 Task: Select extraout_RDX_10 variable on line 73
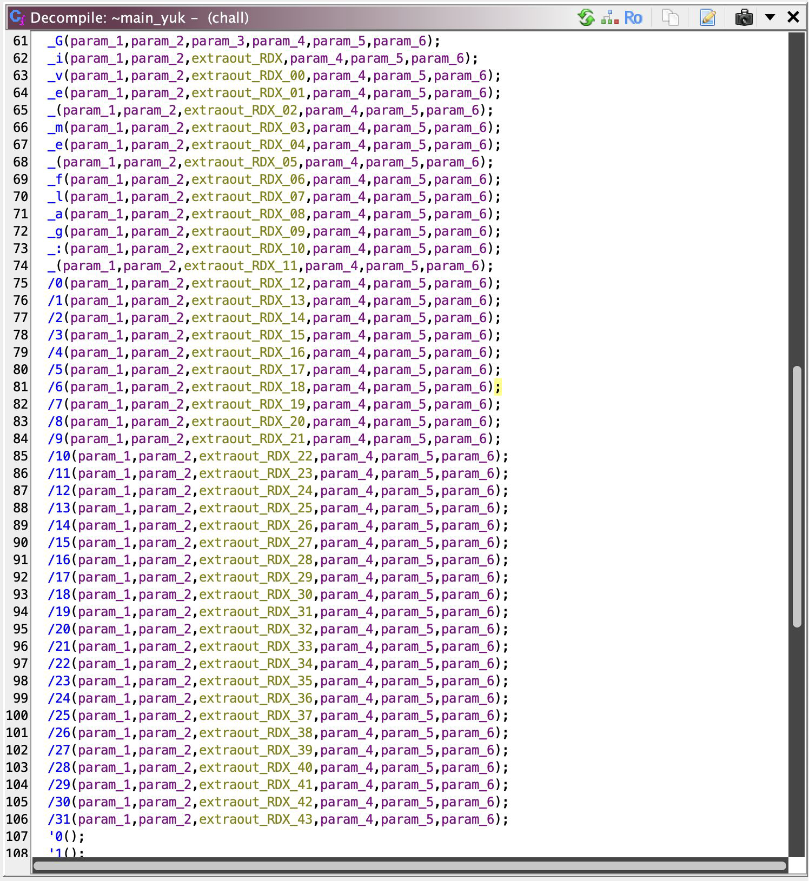click(248, 249)
